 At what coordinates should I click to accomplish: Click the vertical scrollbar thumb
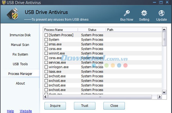tap(164, 39)
